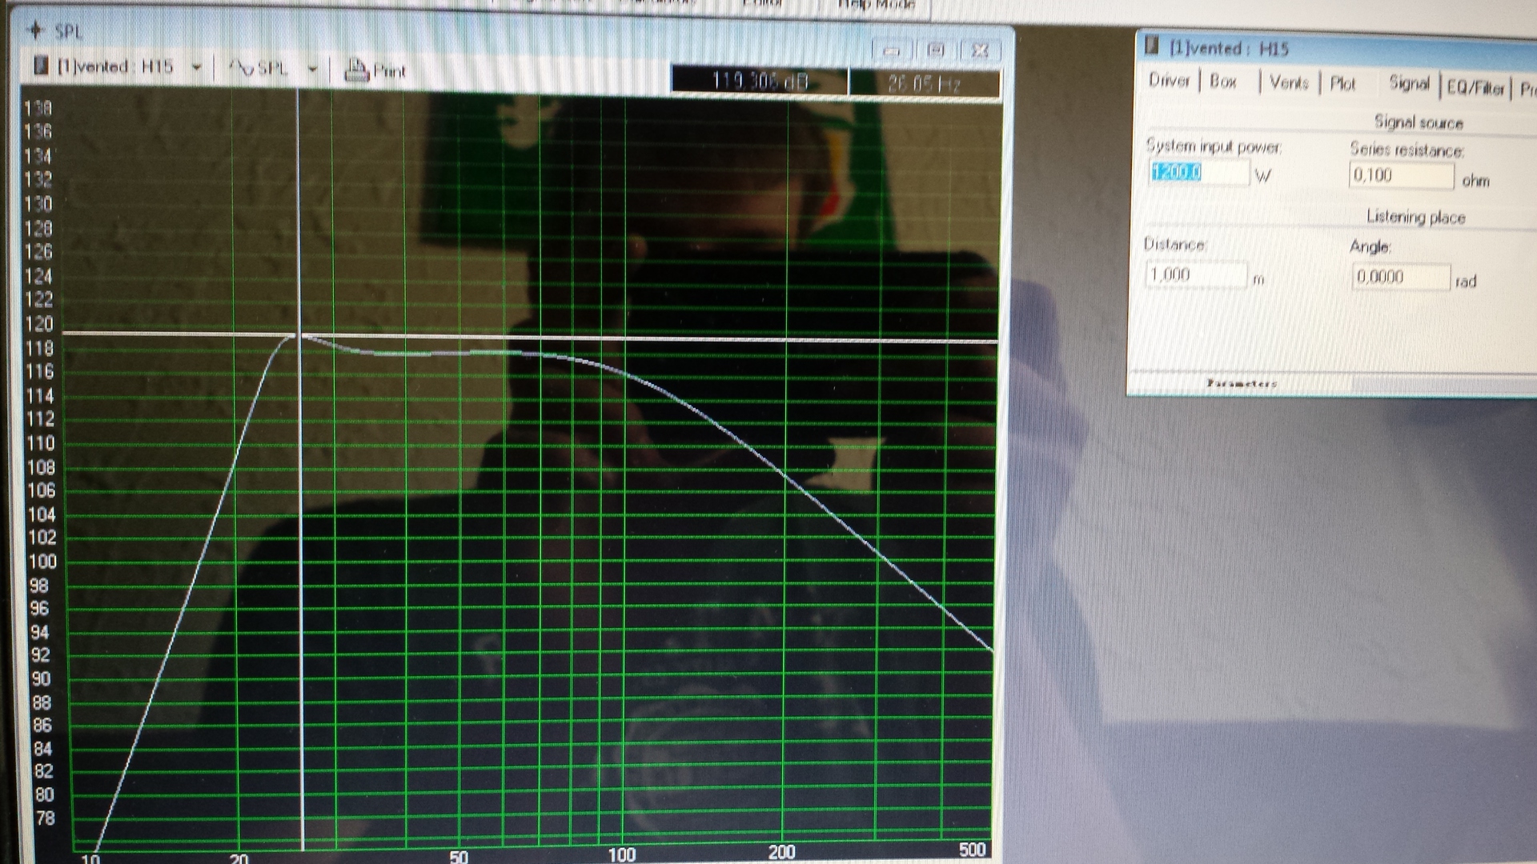Click the Print printer icon
1537x864 pixels.
[x=355, y=70]
